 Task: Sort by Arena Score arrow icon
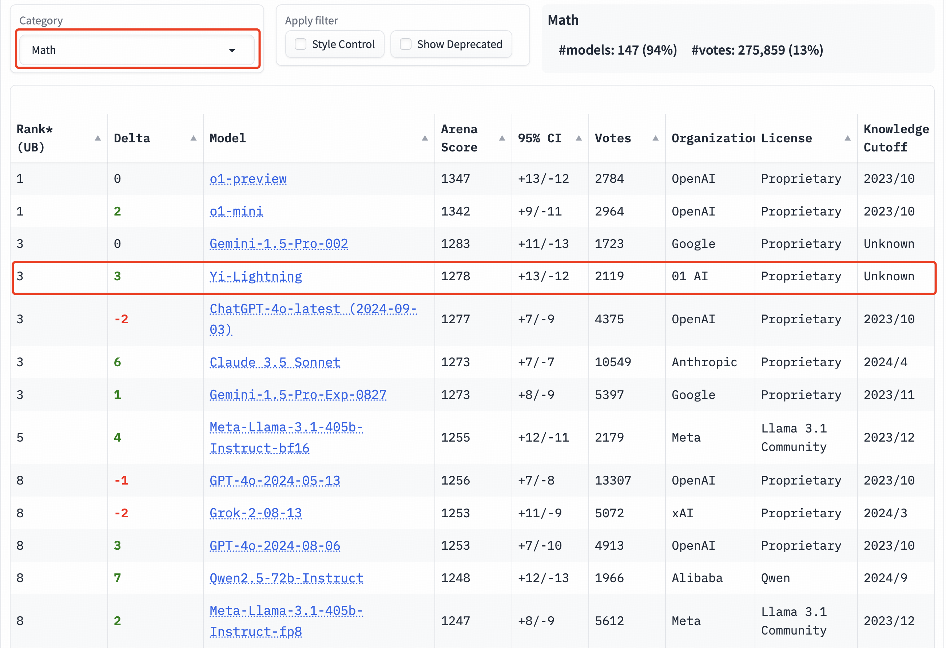point(502,138)
